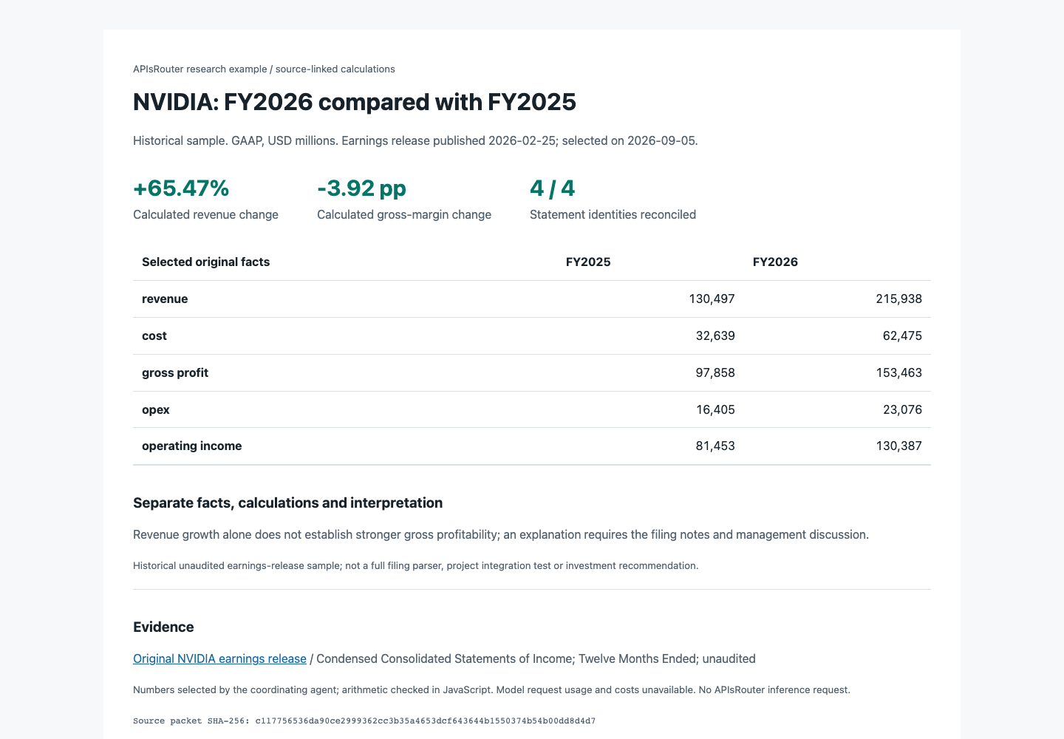Click the Evidence section heading
The height and width of the screenshot is (739, 1064).
163,627
